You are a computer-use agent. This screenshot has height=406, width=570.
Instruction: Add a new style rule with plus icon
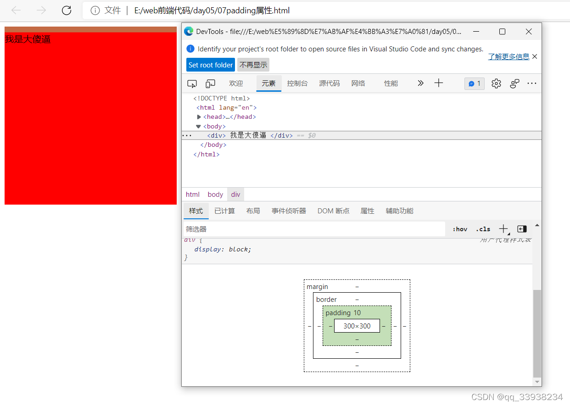[x=503, y=229]
